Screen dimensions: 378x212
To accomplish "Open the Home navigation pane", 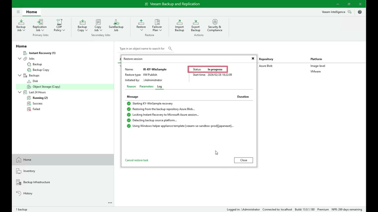I will (63, 160).
